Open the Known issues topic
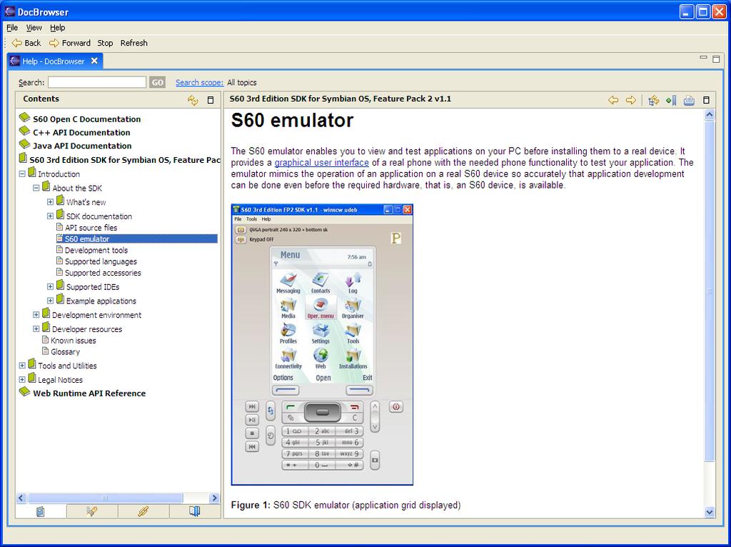Viewport: 731px width, 547px height. click(x=74, y=341)
